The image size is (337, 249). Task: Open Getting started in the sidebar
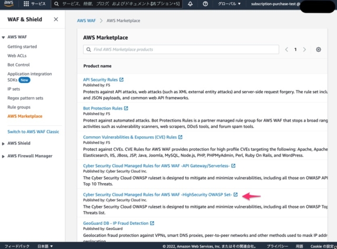point(22,47)
